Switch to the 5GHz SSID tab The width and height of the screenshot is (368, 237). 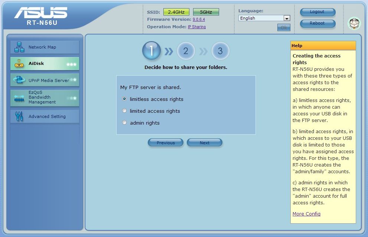206,12
